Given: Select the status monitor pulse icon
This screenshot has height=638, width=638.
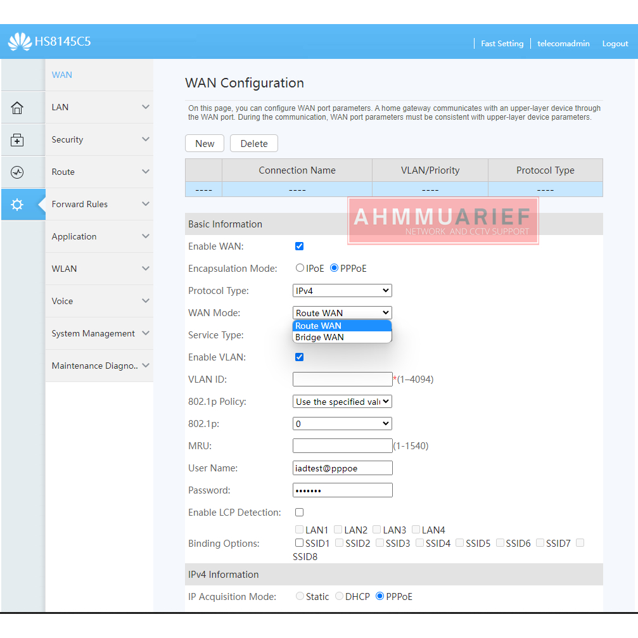Looking at the screenshot, I should (17, 172).
